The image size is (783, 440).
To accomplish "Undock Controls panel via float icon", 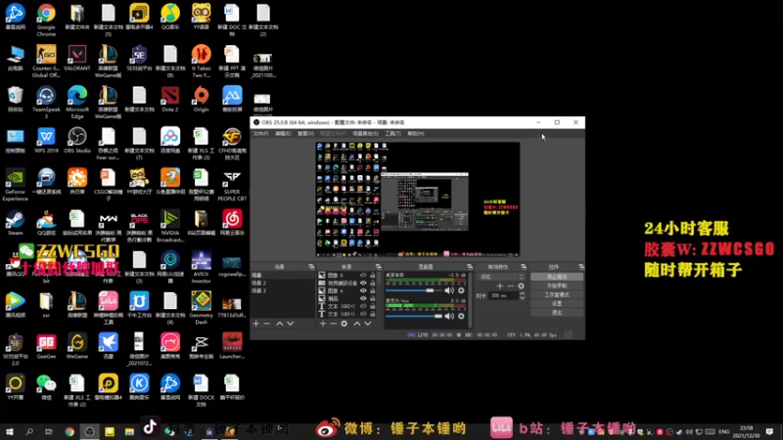I will point(580,267).
